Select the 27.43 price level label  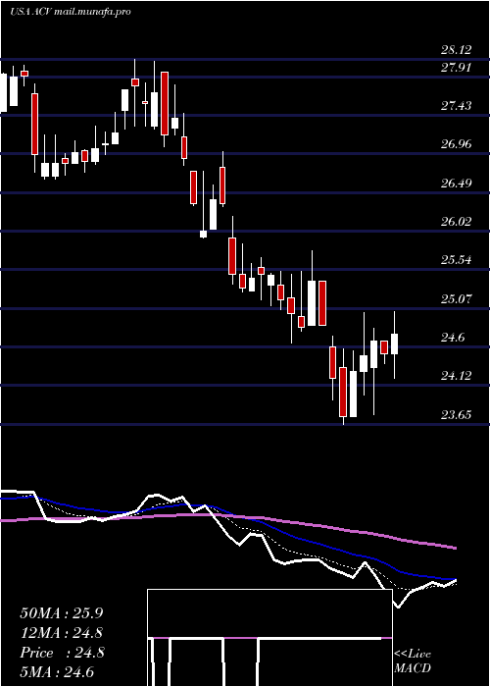(x=457, y=106)
